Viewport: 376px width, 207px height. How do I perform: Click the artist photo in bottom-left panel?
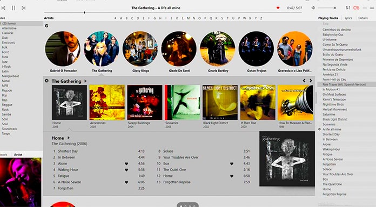pos(21,182)
